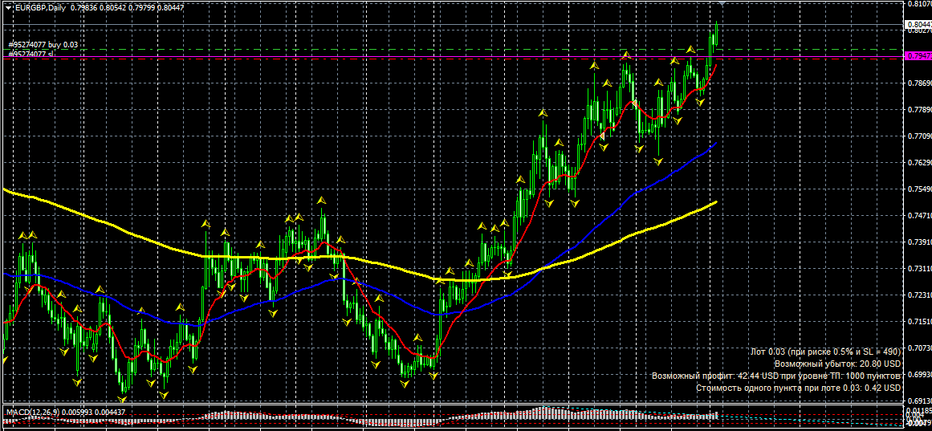Click the gray chart shift marker triangle

[722, 3]
